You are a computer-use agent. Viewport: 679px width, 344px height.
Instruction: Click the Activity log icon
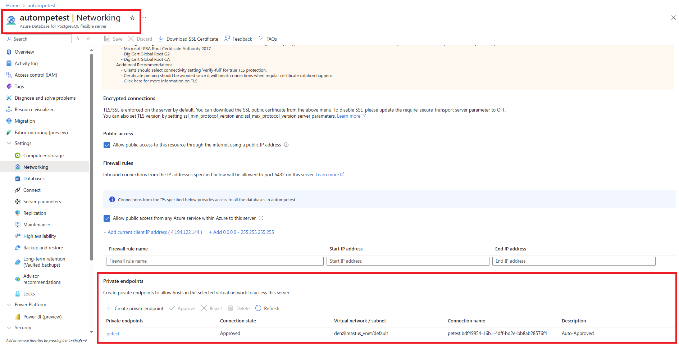[9, 64]
